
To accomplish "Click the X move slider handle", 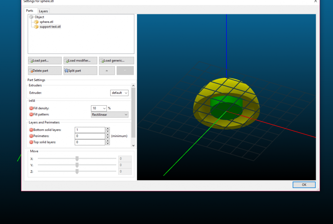I will (77, 159).
